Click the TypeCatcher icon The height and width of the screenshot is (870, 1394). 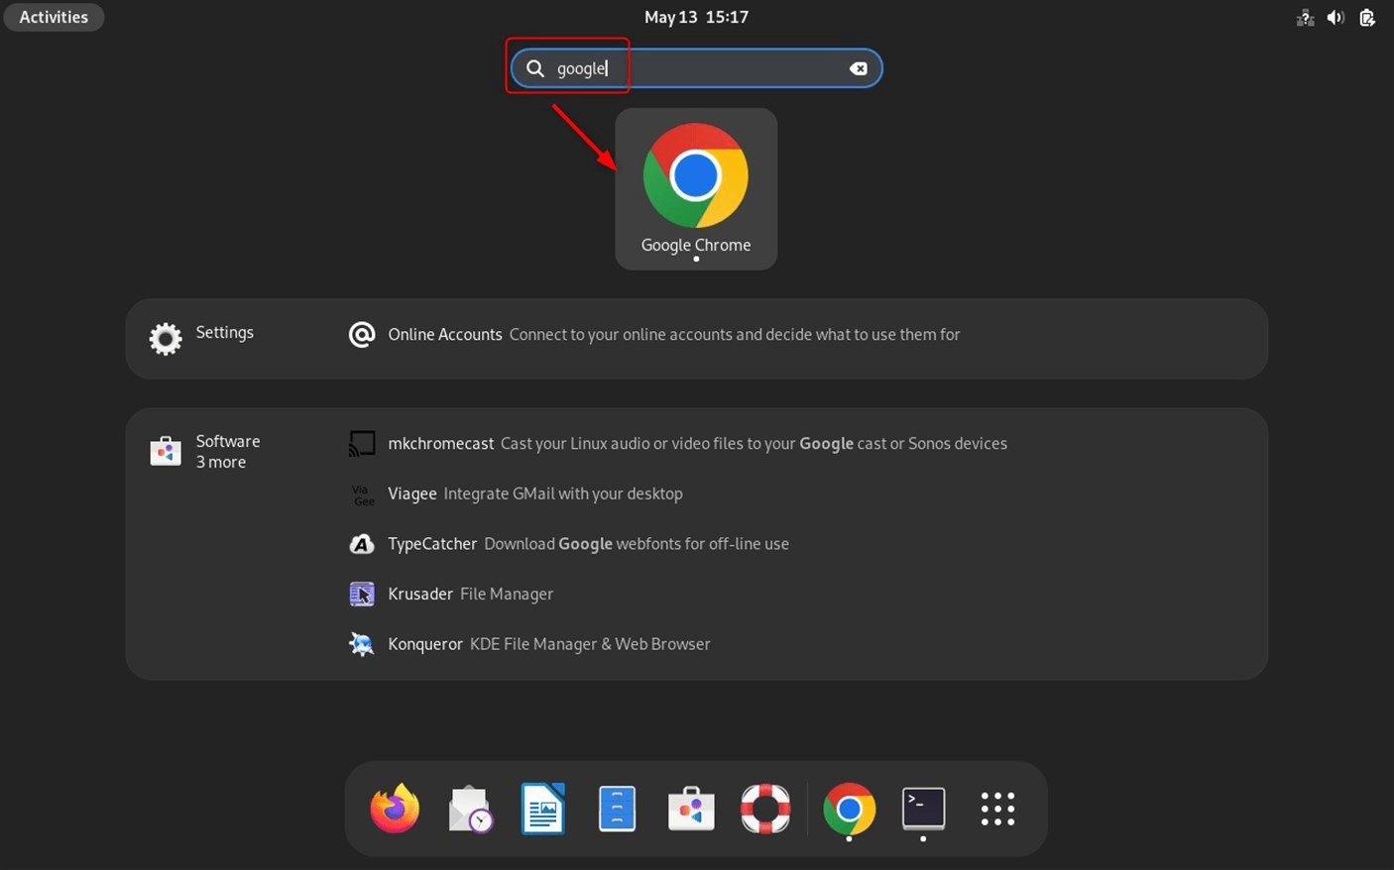click(x=362, y=544)
